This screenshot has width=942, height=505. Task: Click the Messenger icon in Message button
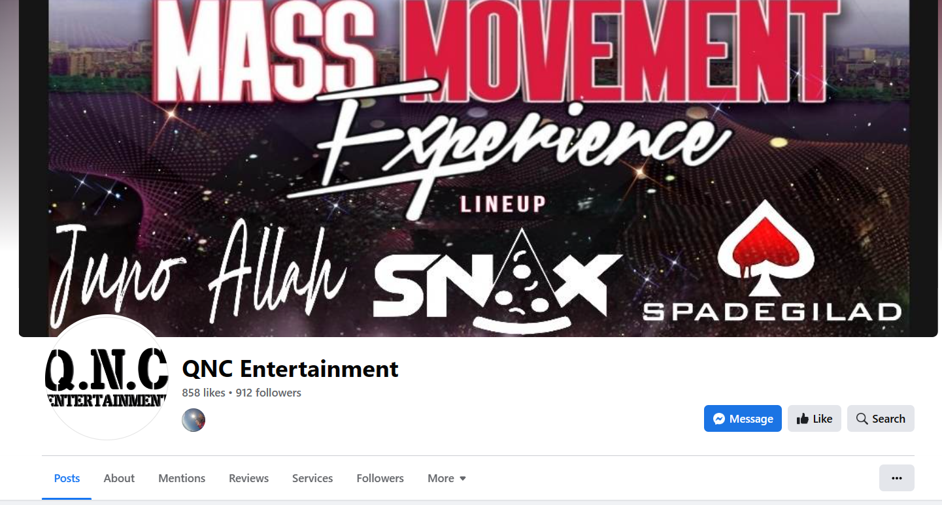(x=719, y=419)
